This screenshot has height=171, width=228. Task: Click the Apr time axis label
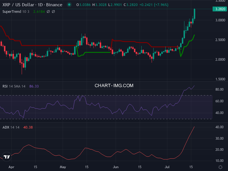click(11, 167)
